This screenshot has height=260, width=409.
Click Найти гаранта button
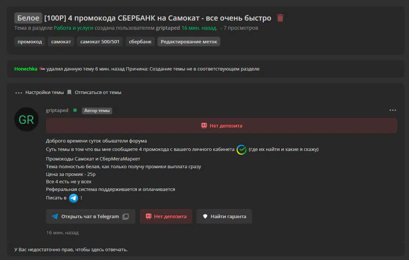(x=224, y=216)
